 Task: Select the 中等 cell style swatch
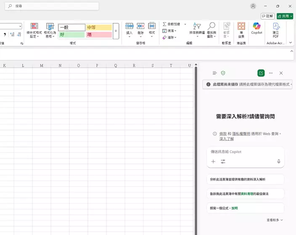[x=99, y=27]
